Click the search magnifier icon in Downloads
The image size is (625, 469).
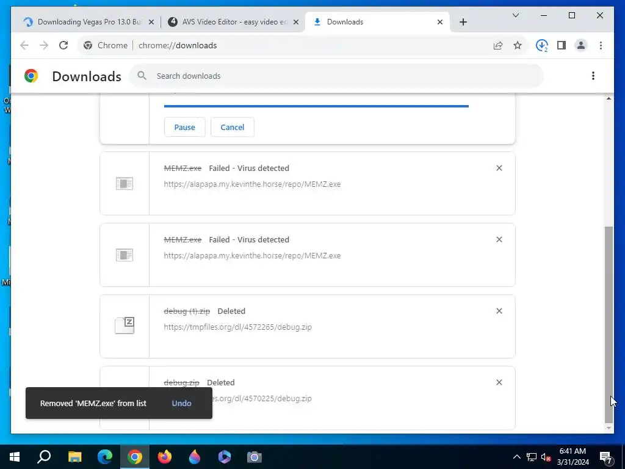tap(142, 76)
